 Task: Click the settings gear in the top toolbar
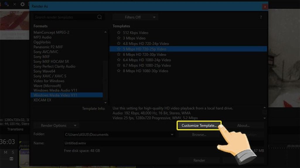(x=22, y=4)
